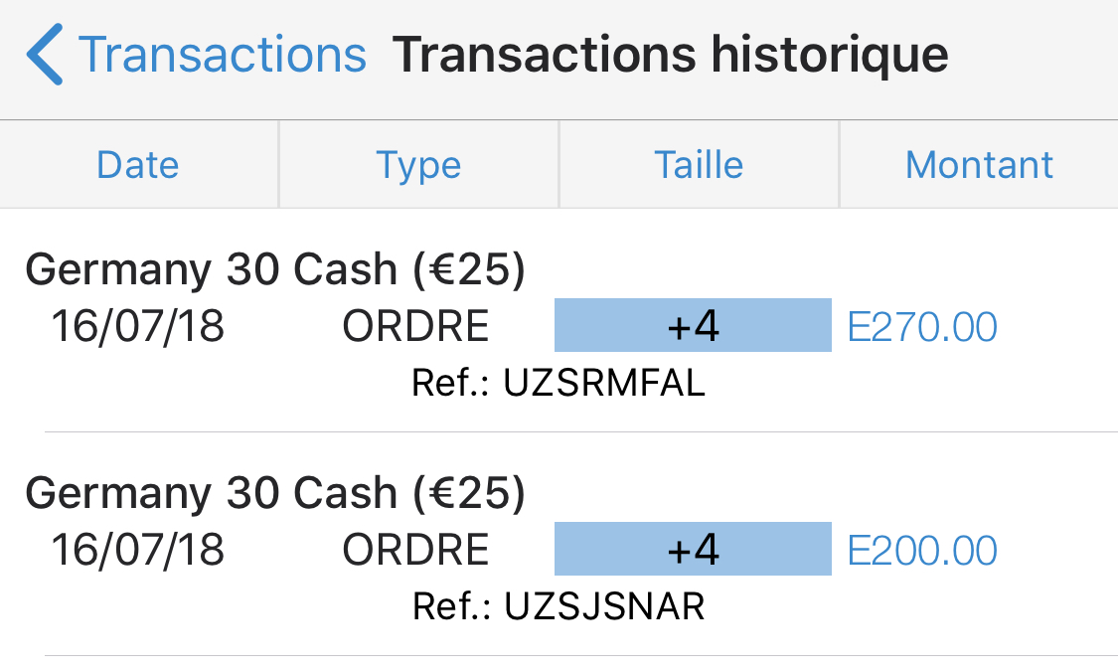Click the +4 size badge for E270.00
This screenshot has width=1118, height=672.
[693, 326]
